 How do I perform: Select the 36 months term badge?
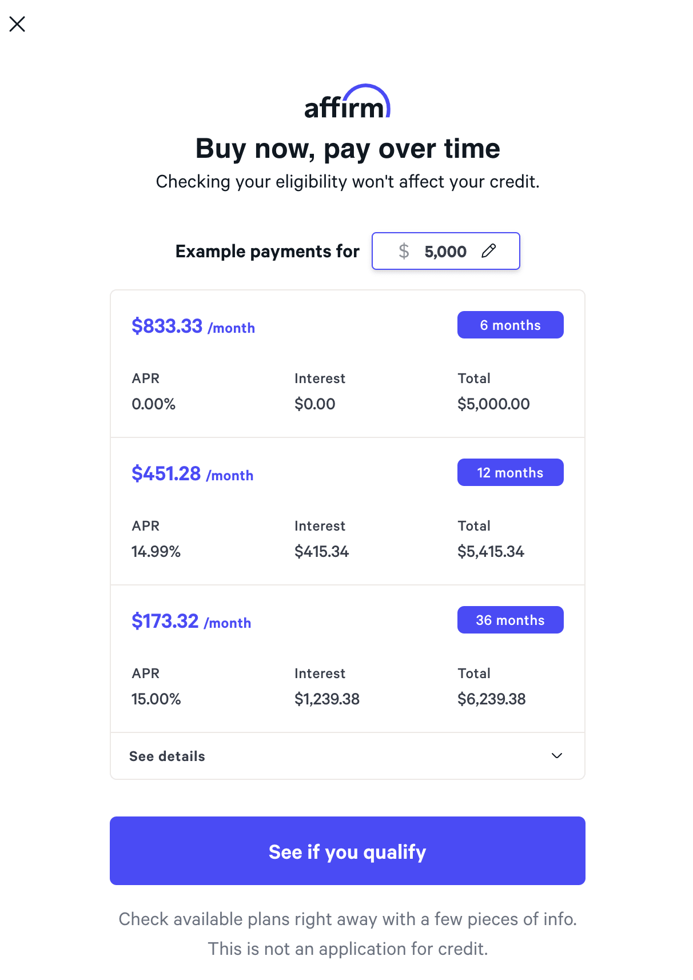pos(510,620)
